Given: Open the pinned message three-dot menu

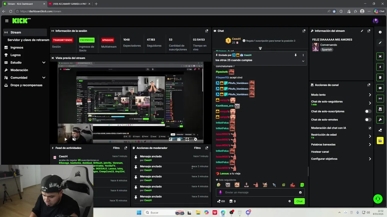Looking at the screenshot, I should tap(303, 55).
